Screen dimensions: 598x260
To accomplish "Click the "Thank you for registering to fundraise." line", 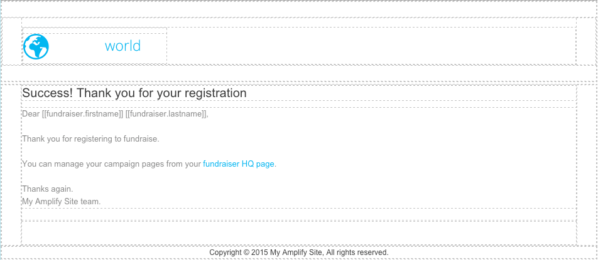I will (90, 138).
